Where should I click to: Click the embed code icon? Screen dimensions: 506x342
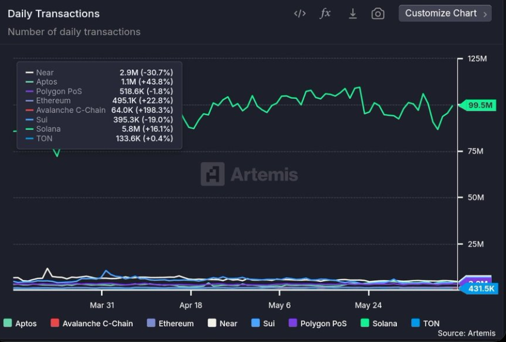299,13
